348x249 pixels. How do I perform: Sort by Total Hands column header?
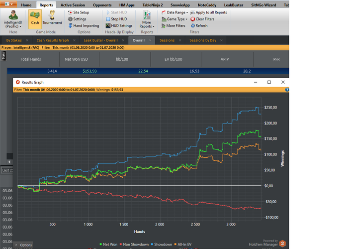tap(31, 59)
